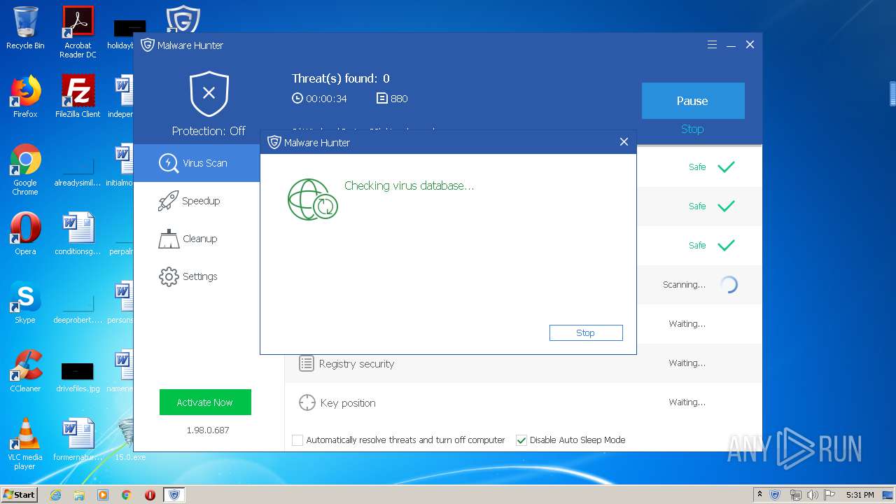Click the Key position target icon
Screen dimensions: 896x504
[307, 402]
